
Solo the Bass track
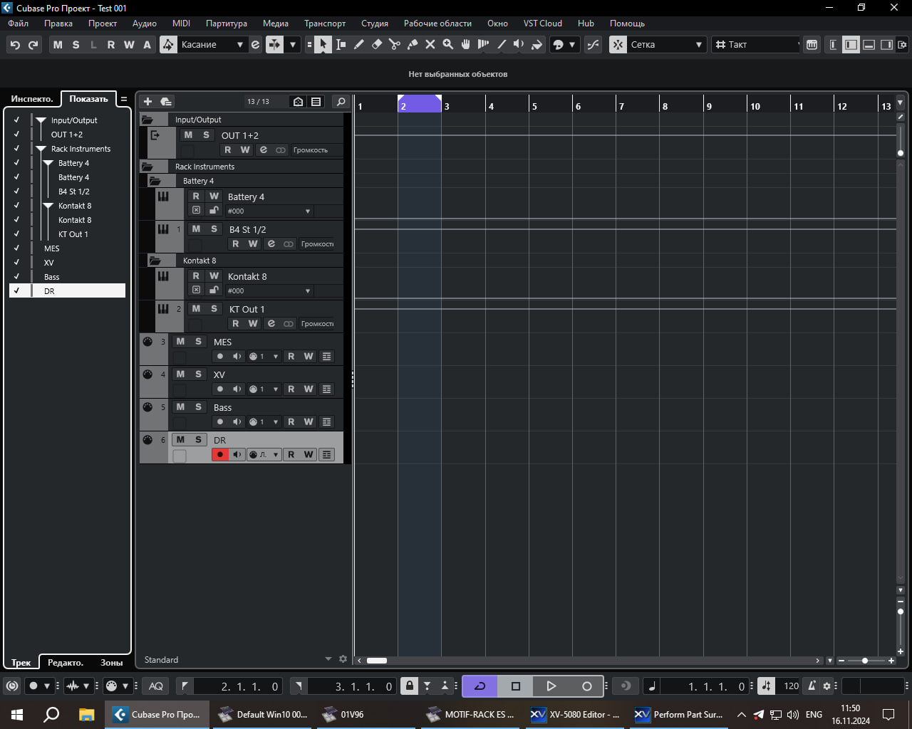198,407
